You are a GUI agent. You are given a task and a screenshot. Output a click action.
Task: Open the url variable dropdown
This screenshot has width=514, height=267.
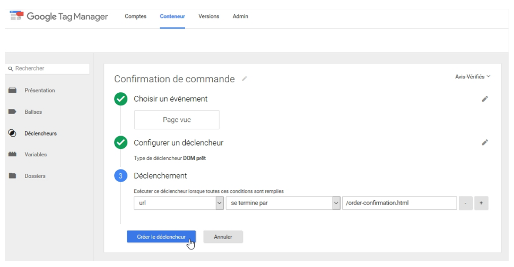tap(220, 203)
